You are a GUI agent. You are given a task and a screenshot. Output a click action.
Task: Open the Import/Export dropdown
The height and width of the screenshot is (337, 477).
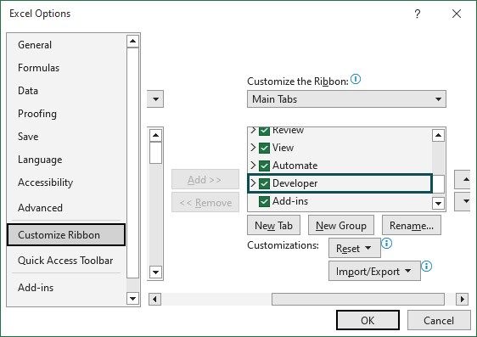[374, 271]
